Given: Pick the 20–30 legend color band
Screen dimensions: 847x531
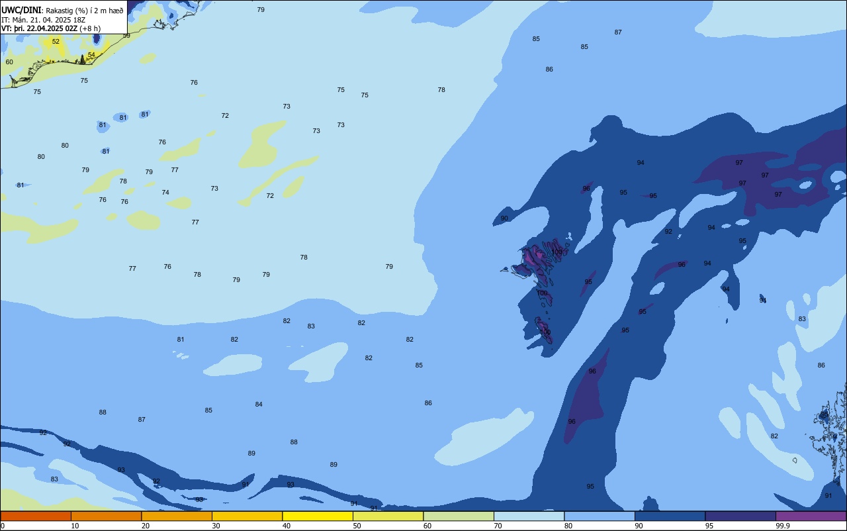Looking at the screenshot, I should click(177, 516).
